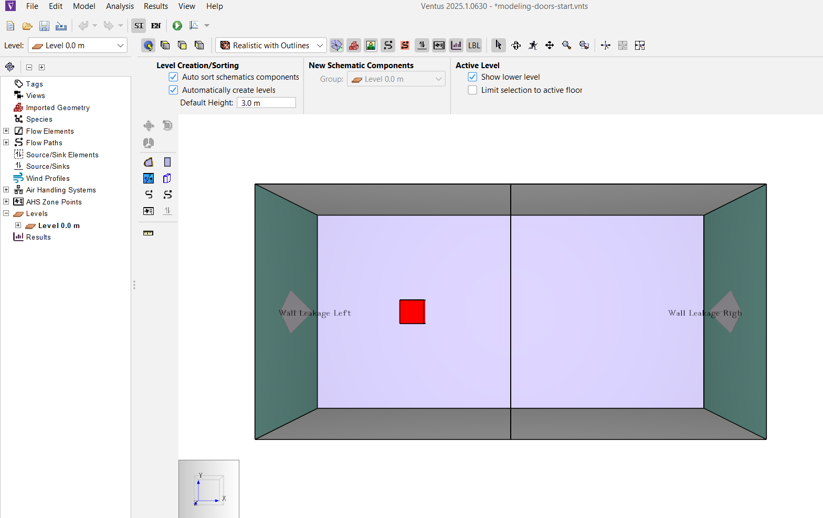Open the plot results chart icon
Viewport: 823px width, 518px height.
194,26
